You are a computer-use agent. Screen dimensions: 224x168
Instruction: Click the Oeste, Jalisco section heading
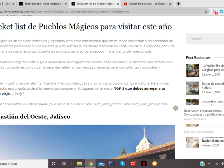(x=35, y=116)
